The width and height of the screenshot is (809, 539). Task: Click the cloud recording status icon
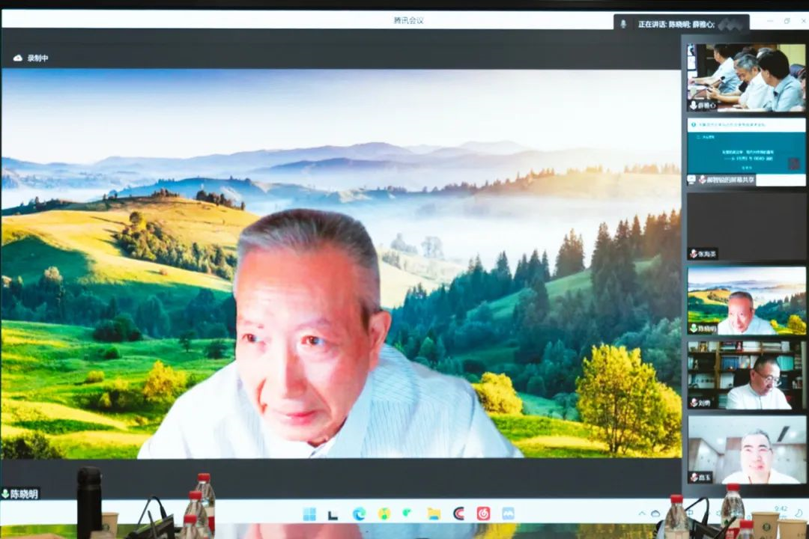[x=18, y=58]
